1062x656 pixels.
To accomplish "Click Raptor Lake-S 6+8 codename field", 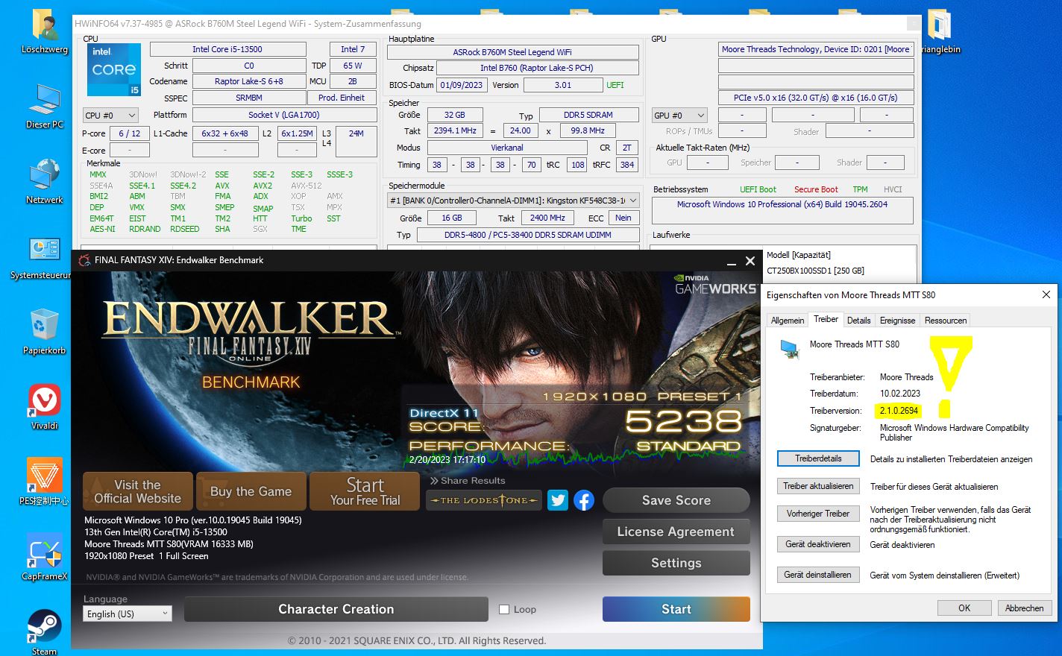I will pyautogui.click(x=249, y=81).
